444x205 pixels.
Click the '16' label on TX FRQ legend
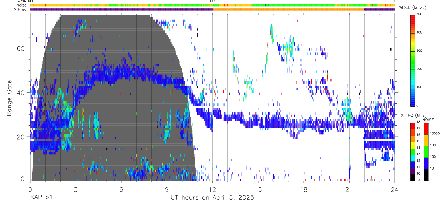click(x=418, y=134)
